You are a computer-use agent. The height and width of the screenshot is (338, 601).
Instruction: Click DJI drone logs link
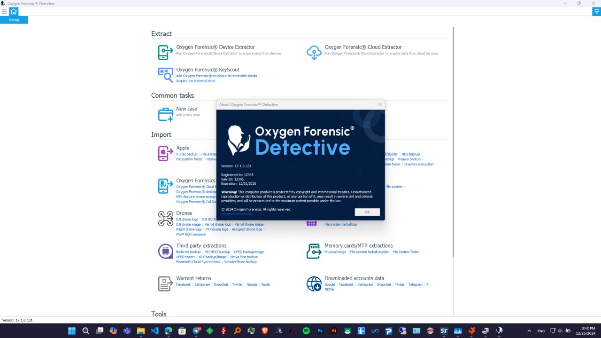187,220
